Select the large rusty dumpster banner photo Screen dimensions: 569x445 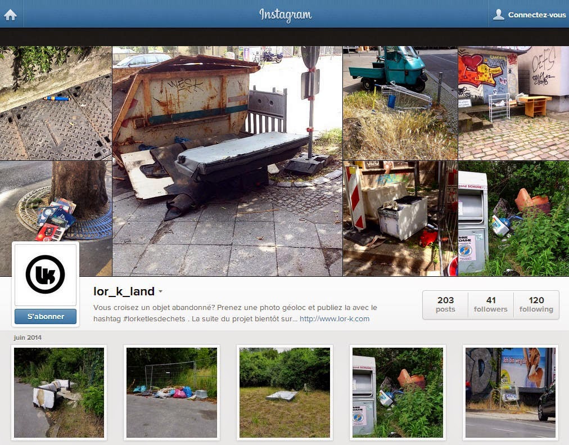(x=228, y=161)
